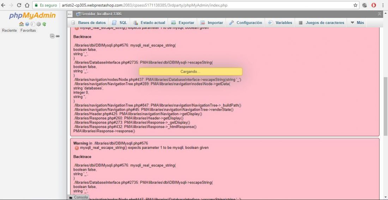
Task: Open the Consola panel at bottom
Action: tap(78, 197)
